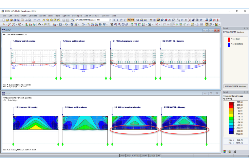The height and width of the screenshot is (166, 249).
Task: Click the RF-CONCRETE Members panel button
Action: tap(236, 86)
